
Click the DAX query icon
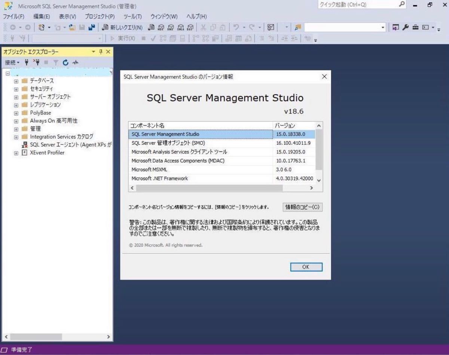pyautogui.click(x=190, y=27)
